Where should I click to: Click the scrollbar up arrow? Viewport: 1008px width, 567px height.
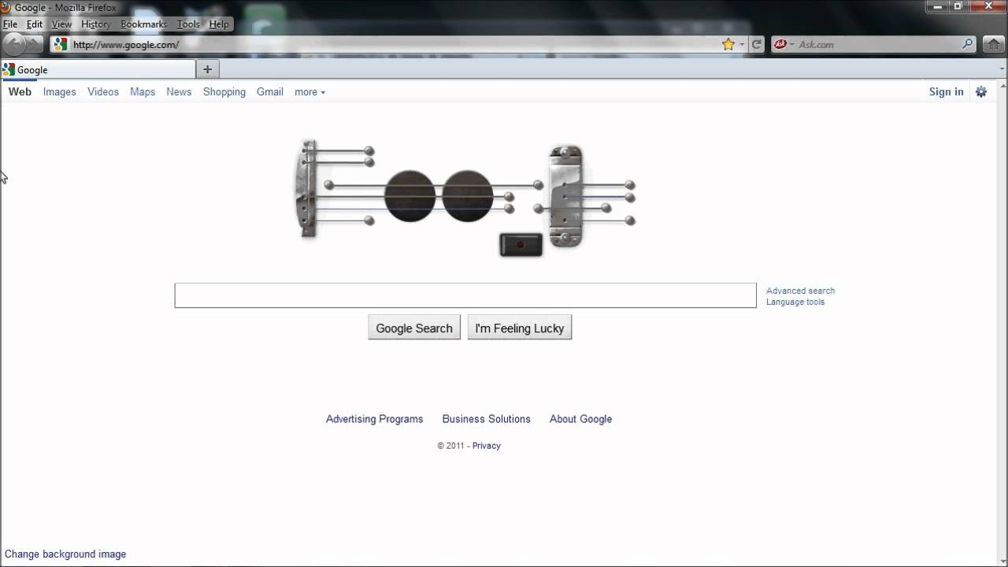tap(1002, 84)
